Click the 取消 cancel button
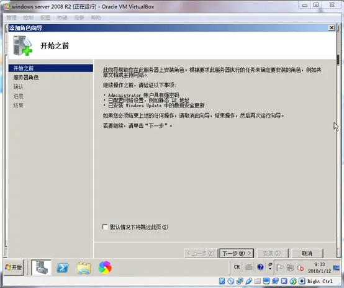Screen dimensions: 344x288 (307, 253)
